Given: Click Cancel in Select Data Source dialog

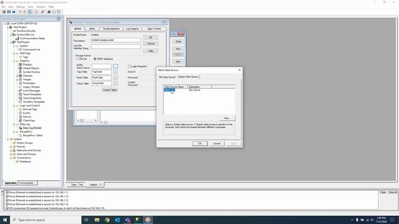Looking at the screenshot, I should (x=216, y=144).
